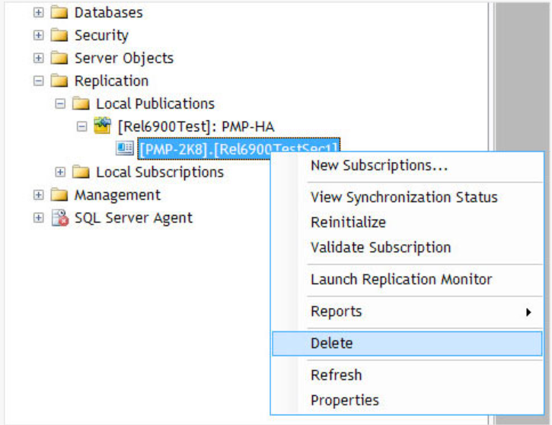Click the PMP-2K8 subscription icon
552x425 pixels.
click(124, 149)
